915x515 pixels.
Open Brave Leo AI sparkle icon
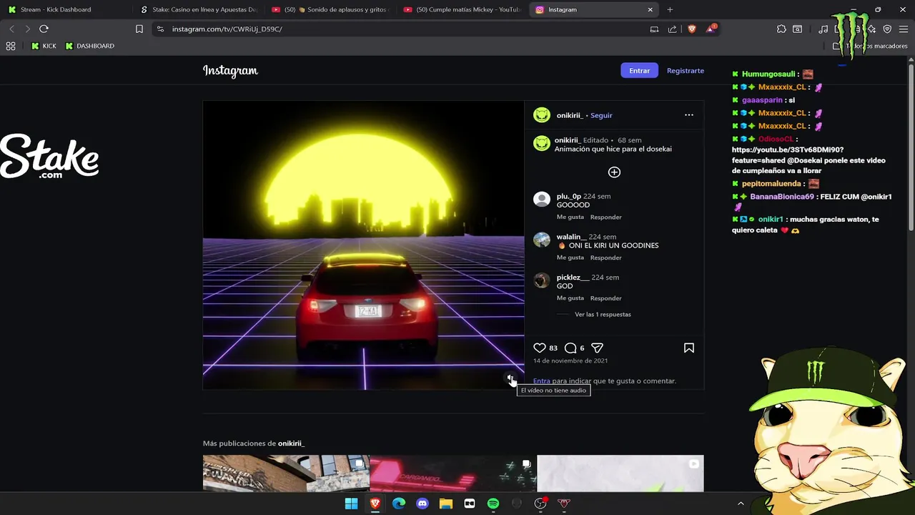[871, 29]
